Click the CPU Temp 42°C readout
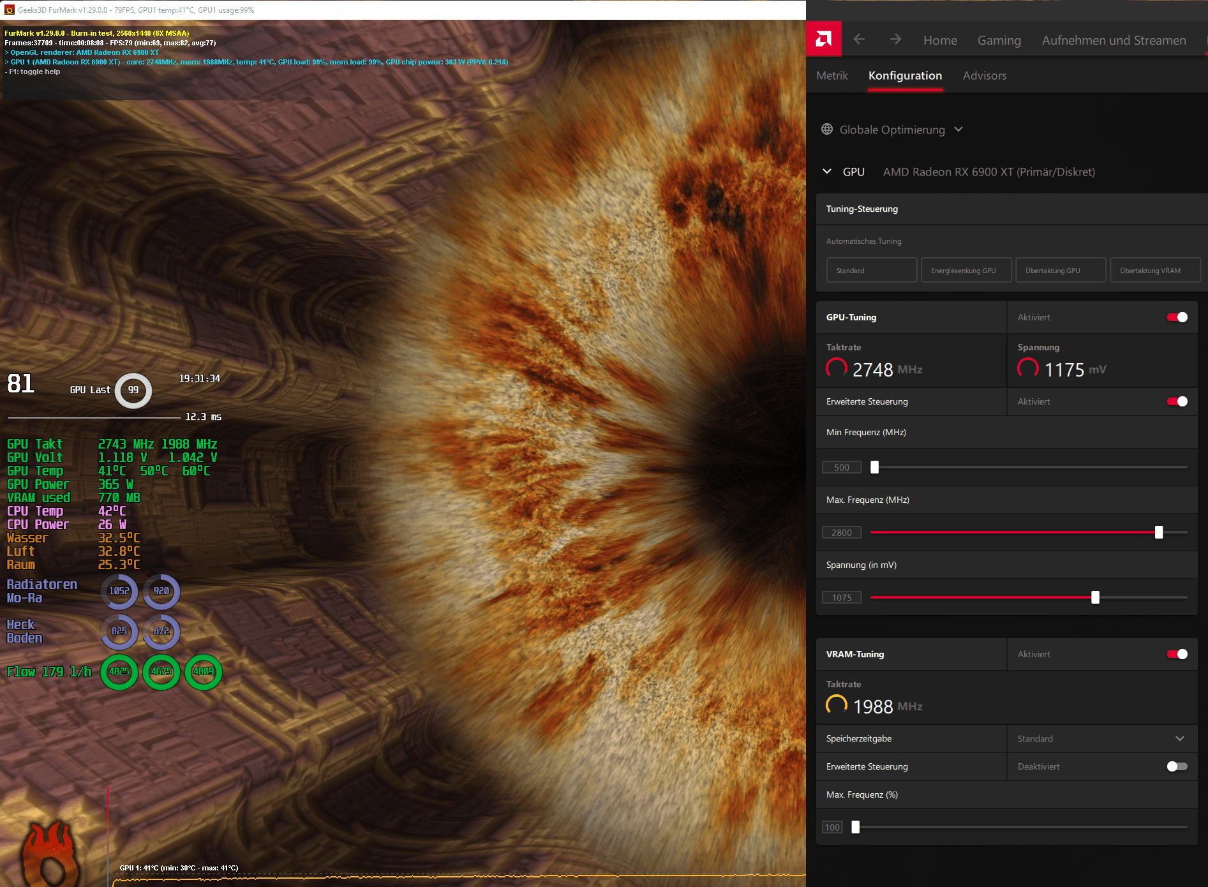 click(66, 511)
